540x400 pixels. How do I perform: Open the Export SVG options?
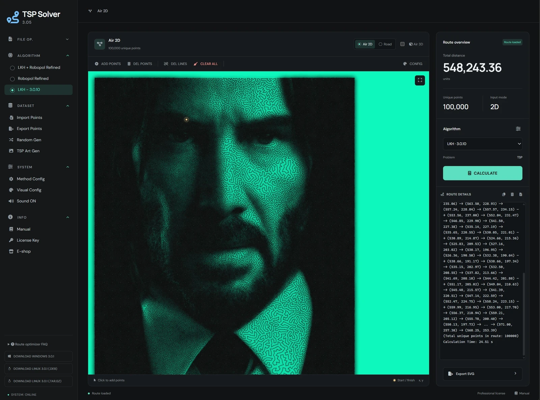[482, 374]
